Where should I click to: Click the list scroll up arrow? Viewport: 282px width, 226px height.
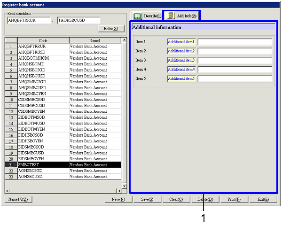point(124,40)
